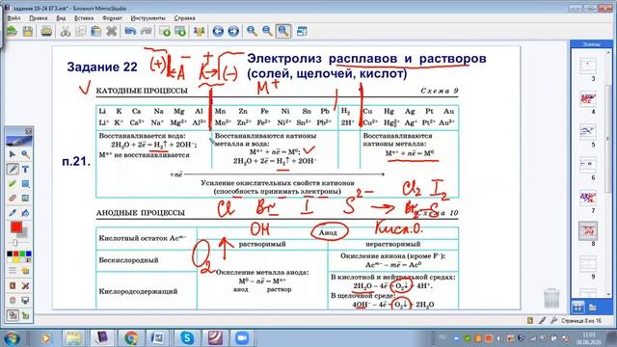The width and height of the screenshot is (617, 347).
Task: Open page 5 thumbnail
Action: 588,132
